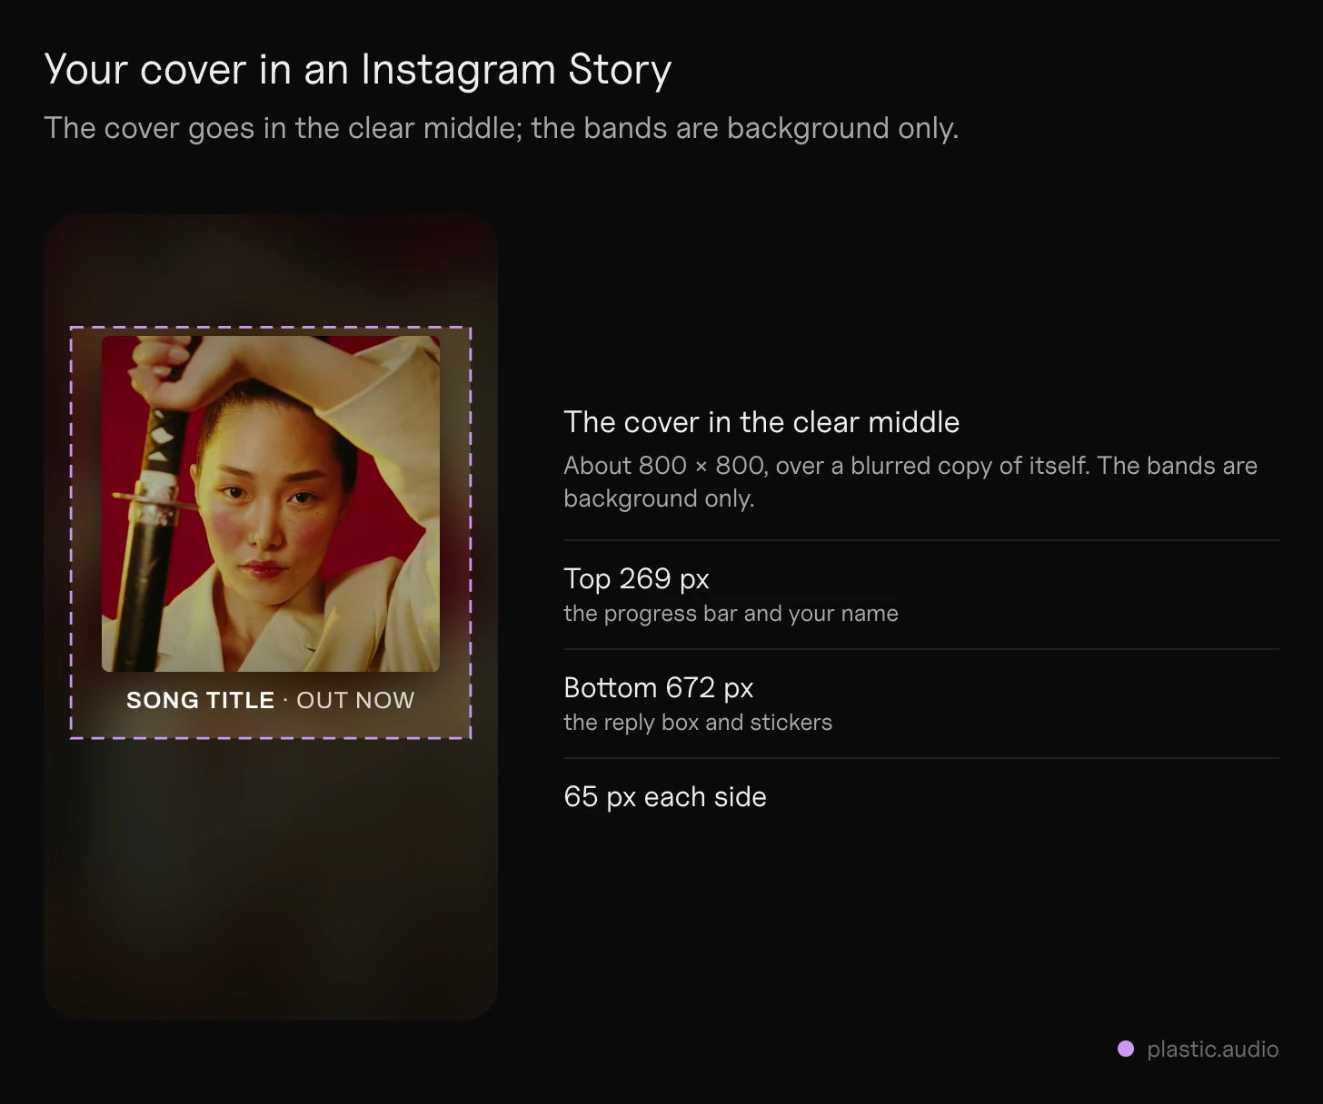Select the heading "The cover in the clear middle"
Screen dimensions: 1323x1104
pos(761,422)
